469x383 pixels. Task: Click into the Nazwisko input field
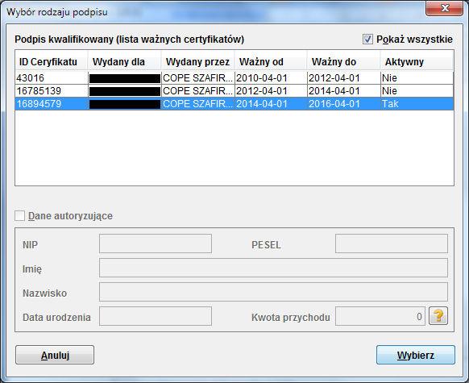pyautogui.click(x=273, y=292)
